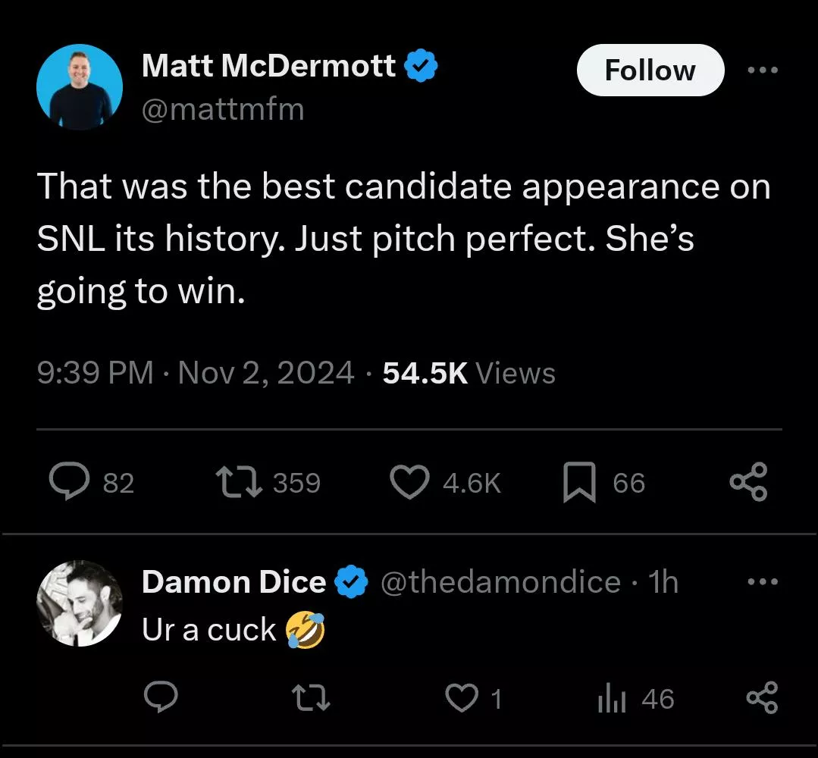
Task: Click the reply icon under Damon Dice's reply
Action: pyautogui.click(x=159, y=699)
